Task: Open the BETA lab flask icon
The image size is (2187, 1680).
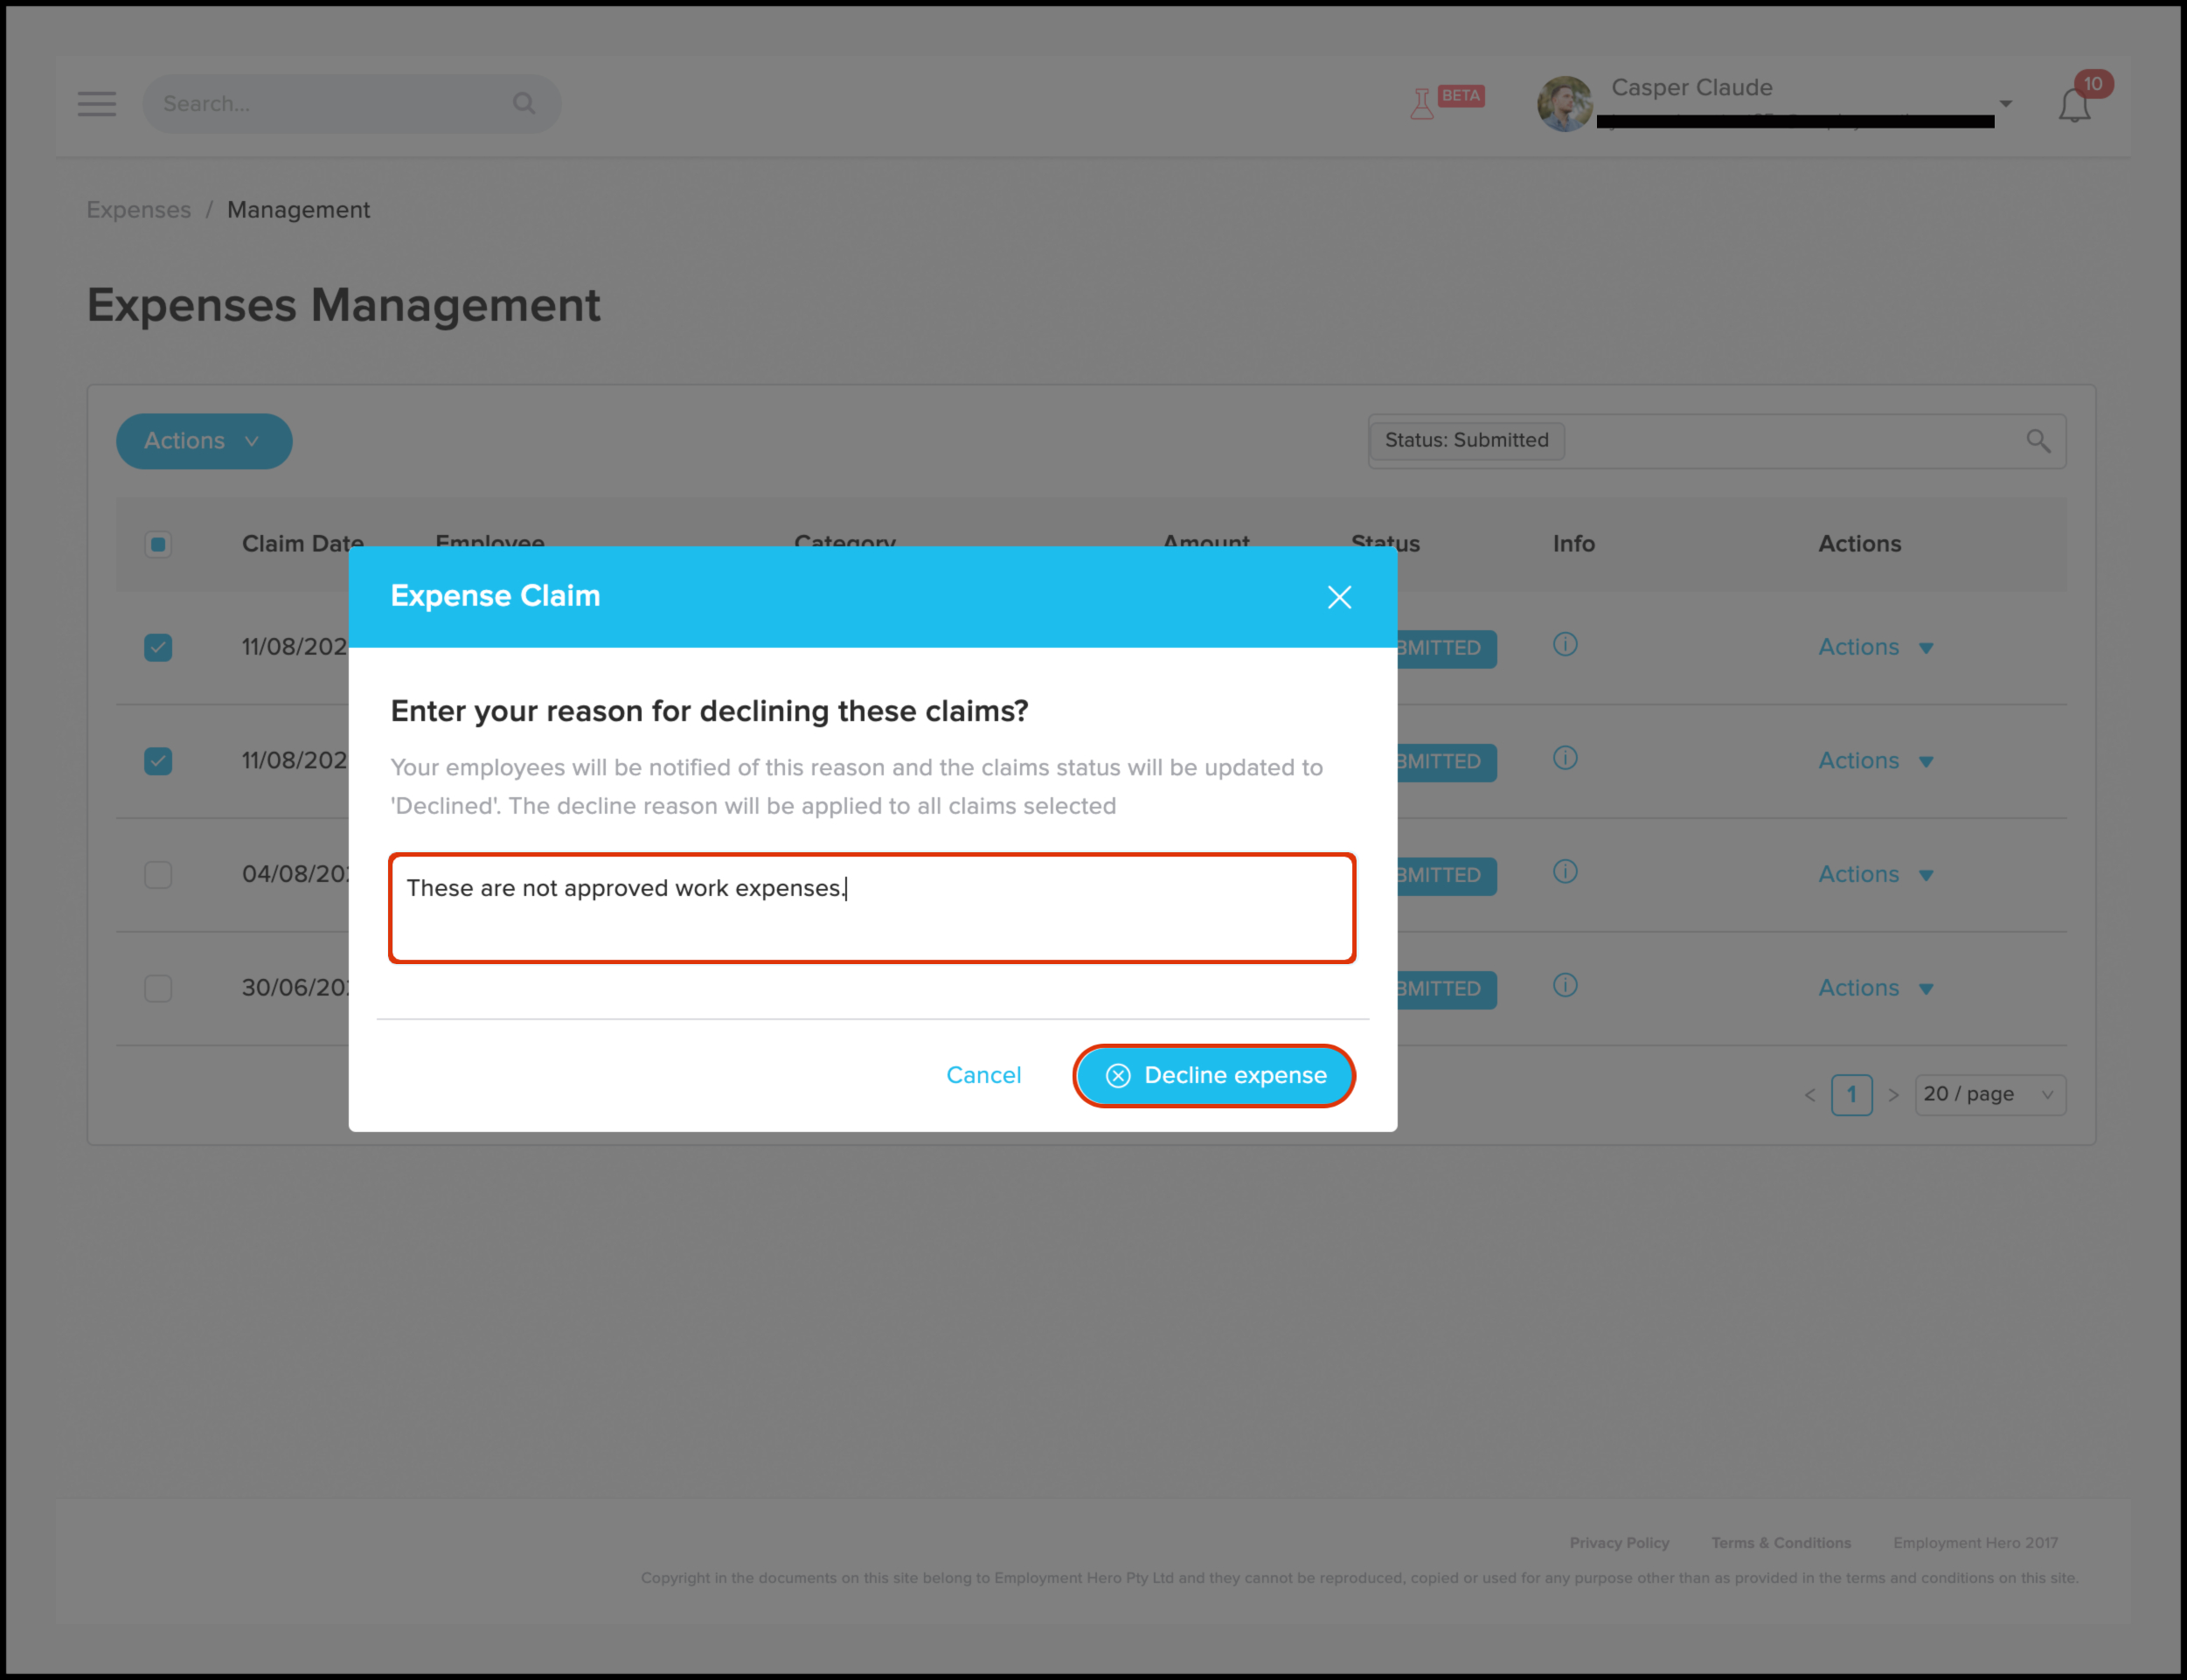Action: (x=1421, y=103)
